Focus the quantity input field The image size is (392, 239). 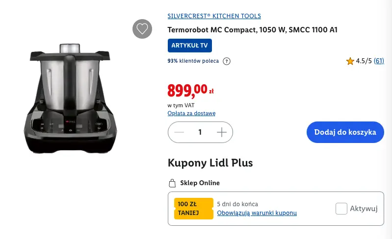pos(200,132)
